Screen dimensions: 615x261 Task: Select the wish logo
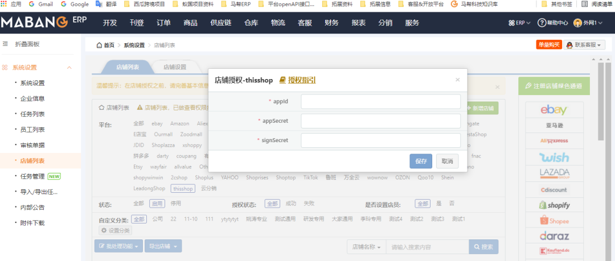pyautogui.click(x=554, y=157)
